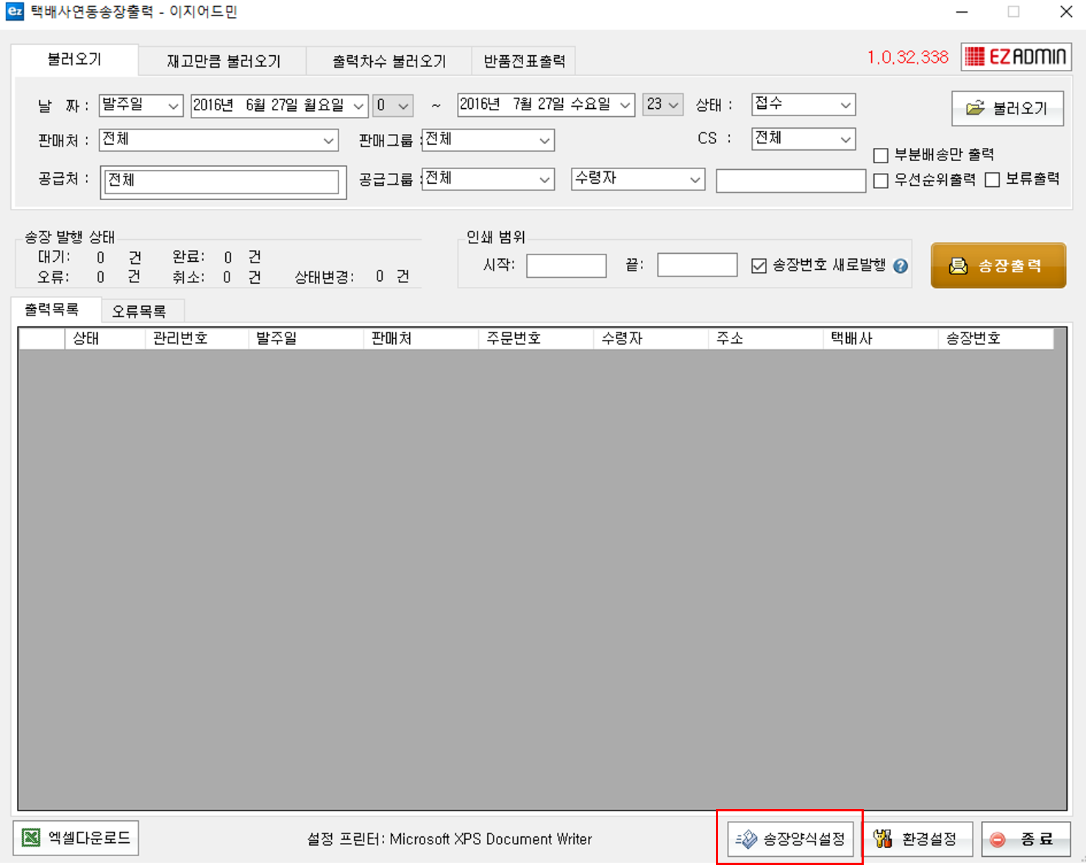This screenshot has height=865, width=1086.
Task: Switch to the 재고만큼 불러오기 tab
Action: pos(223,61)
